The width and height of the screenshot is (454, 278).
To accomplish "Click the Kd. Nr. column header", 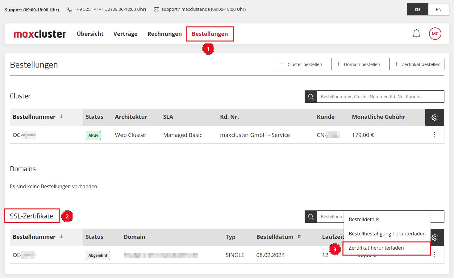I will pyautogui.click(x=229, y=117).
